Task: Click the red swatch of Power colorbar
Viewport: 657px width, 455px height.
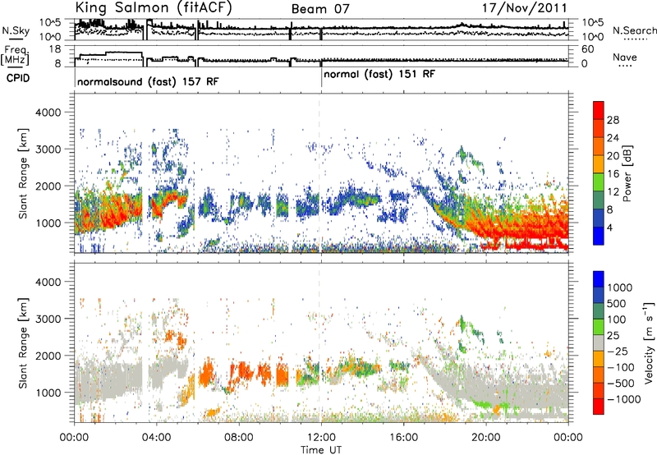Action: tap(599, 111)
